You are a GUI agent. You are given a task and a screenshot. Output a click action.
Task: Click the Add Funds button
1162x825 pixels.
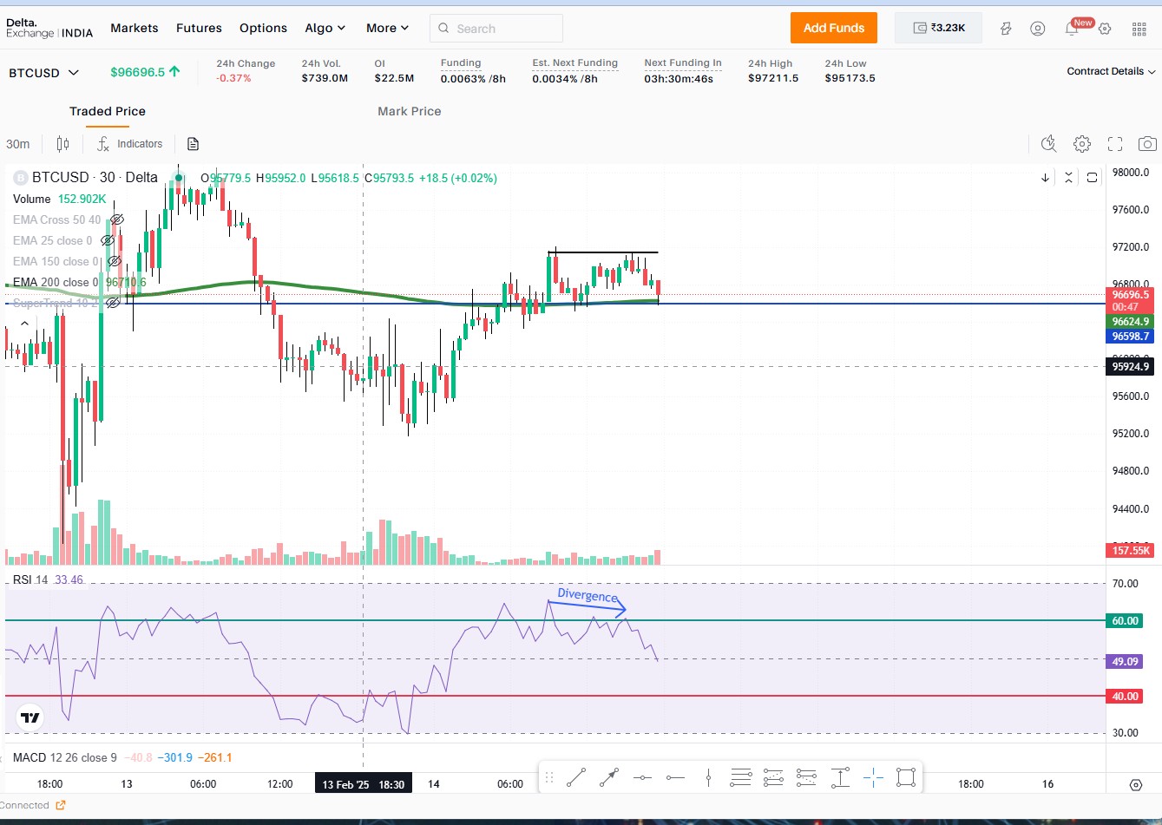833,28
